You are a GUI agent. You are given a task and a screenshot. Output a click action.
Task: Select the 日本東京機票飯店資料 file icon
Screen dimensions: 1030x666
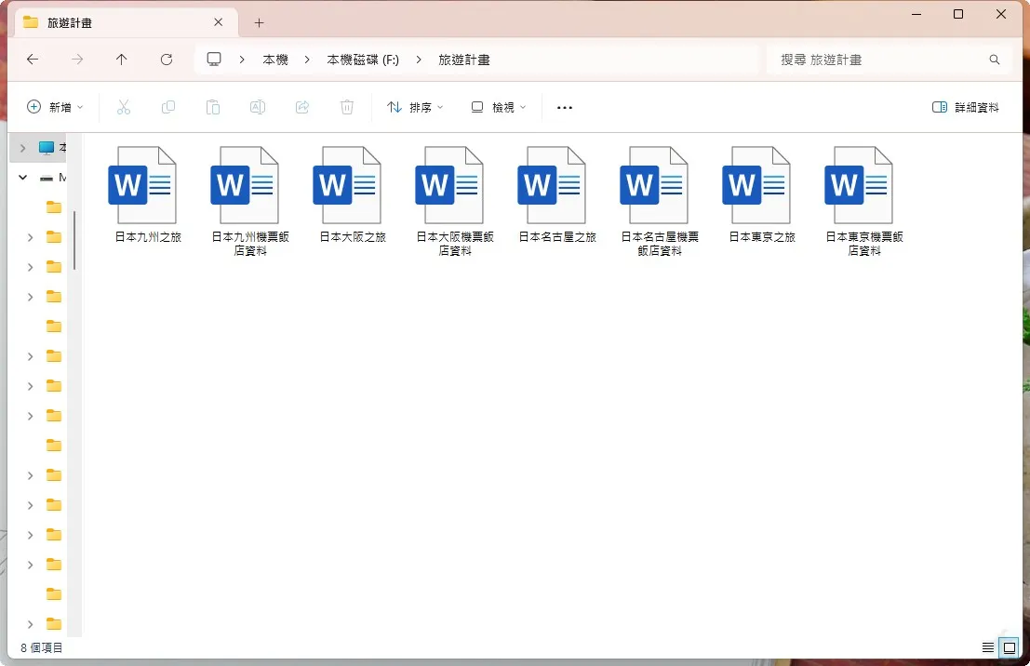(860, 185)
